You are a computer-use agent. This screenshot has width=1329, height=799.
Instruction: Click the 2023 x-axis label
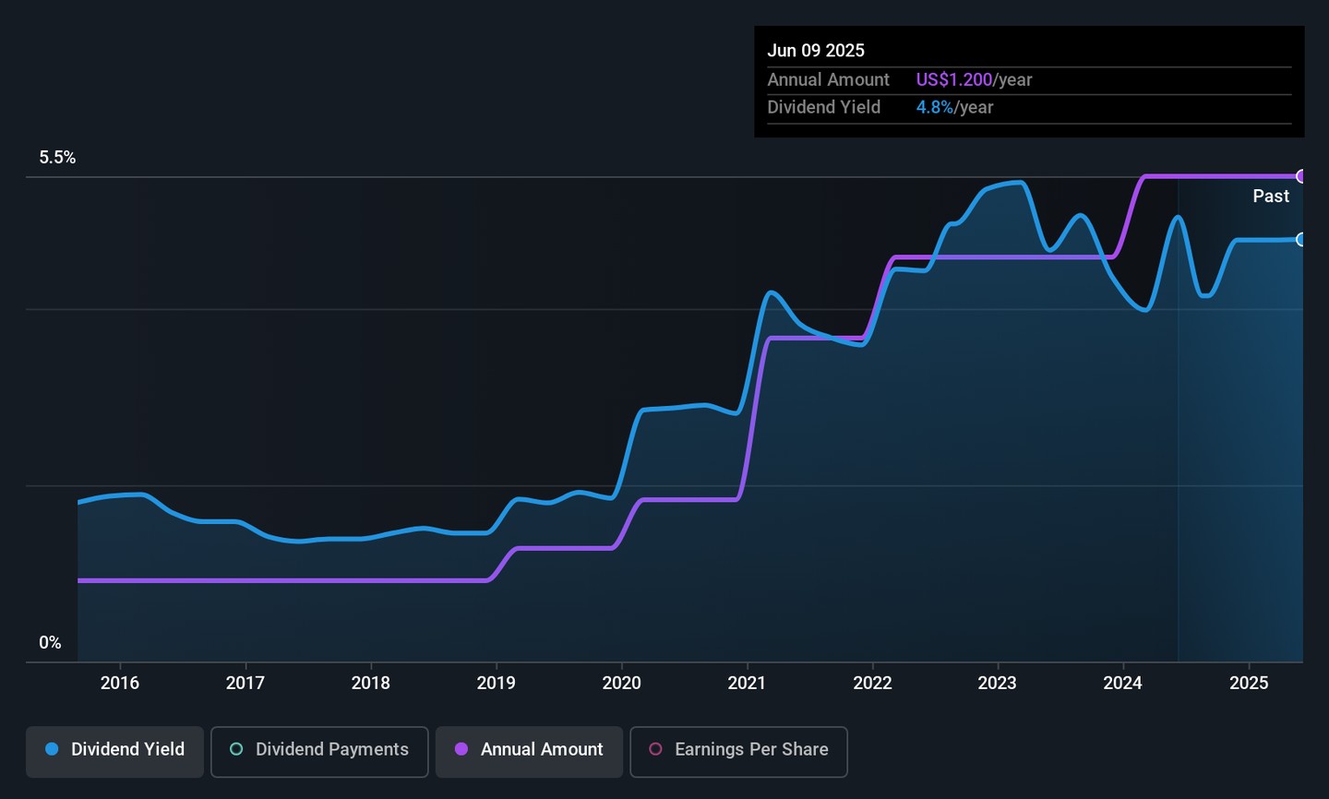point(998,683)
